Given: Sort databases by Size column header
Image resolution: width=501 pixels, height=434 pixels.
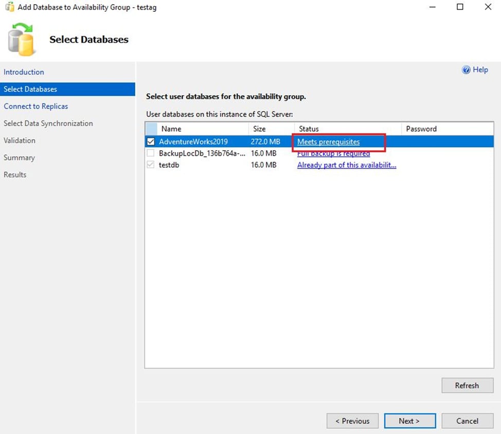Looking at the screenshot, I should click(259, 129).
